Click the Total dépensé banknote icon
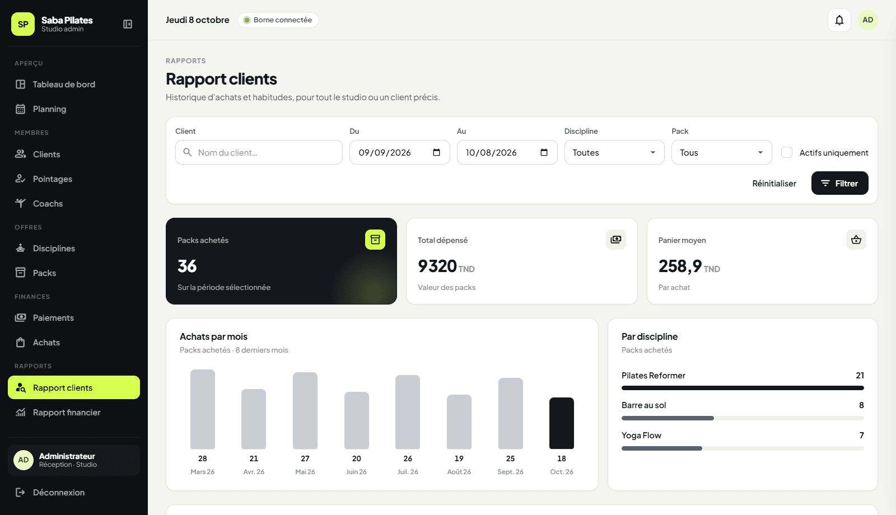The image size is (896, 515). (x=616, y=240)
